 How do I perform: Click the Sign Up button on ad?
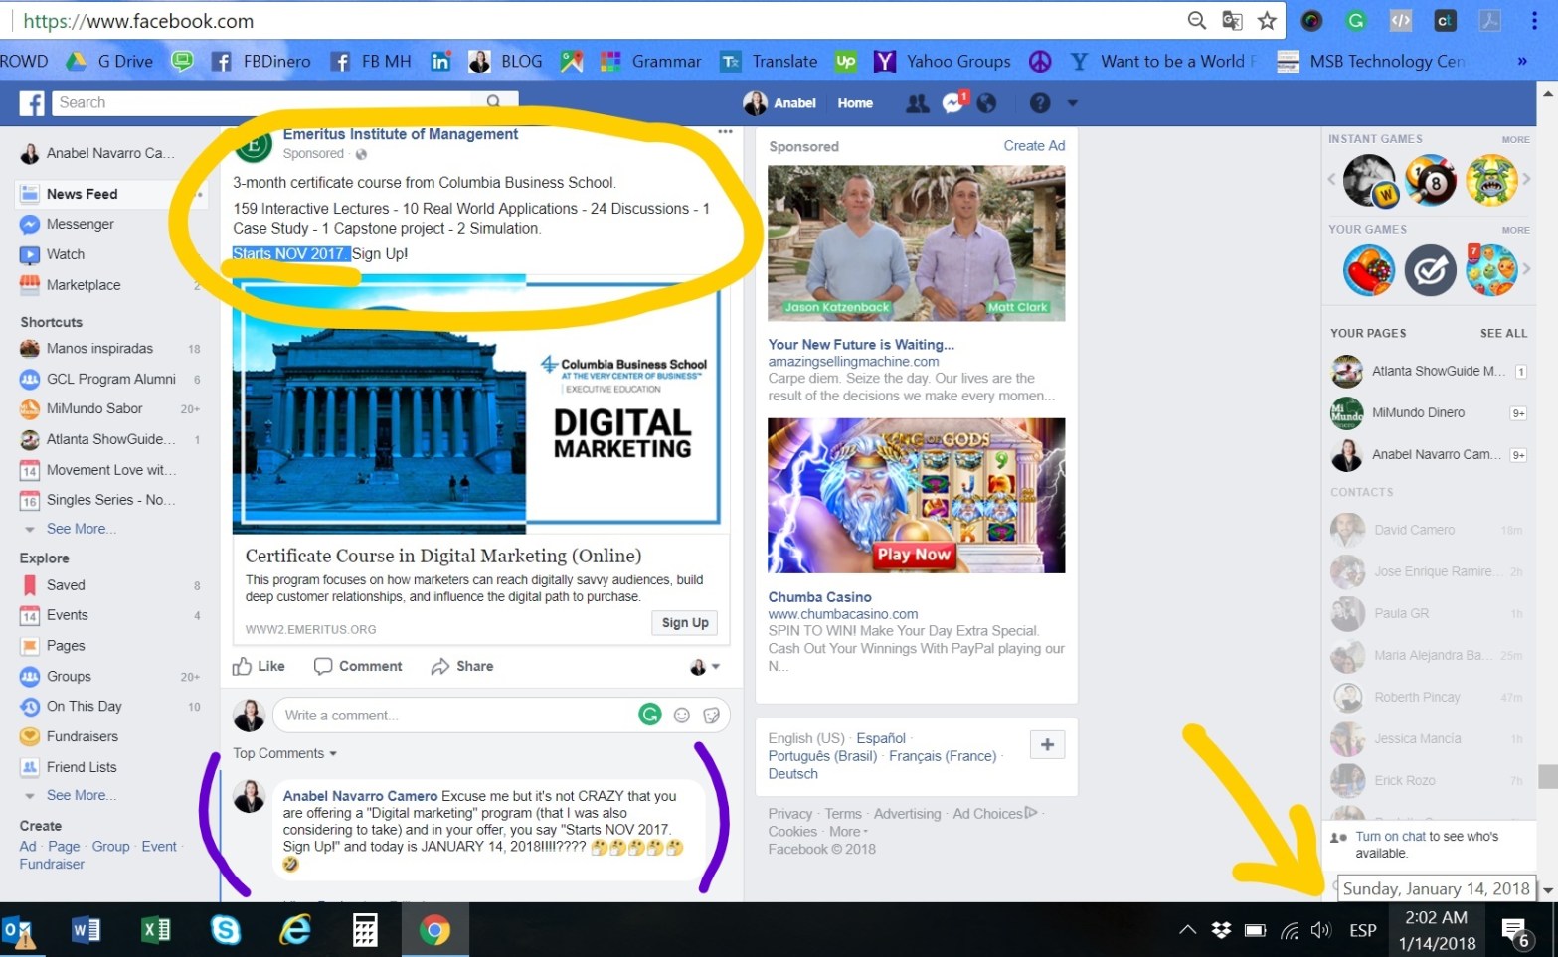tap(685, 622)
